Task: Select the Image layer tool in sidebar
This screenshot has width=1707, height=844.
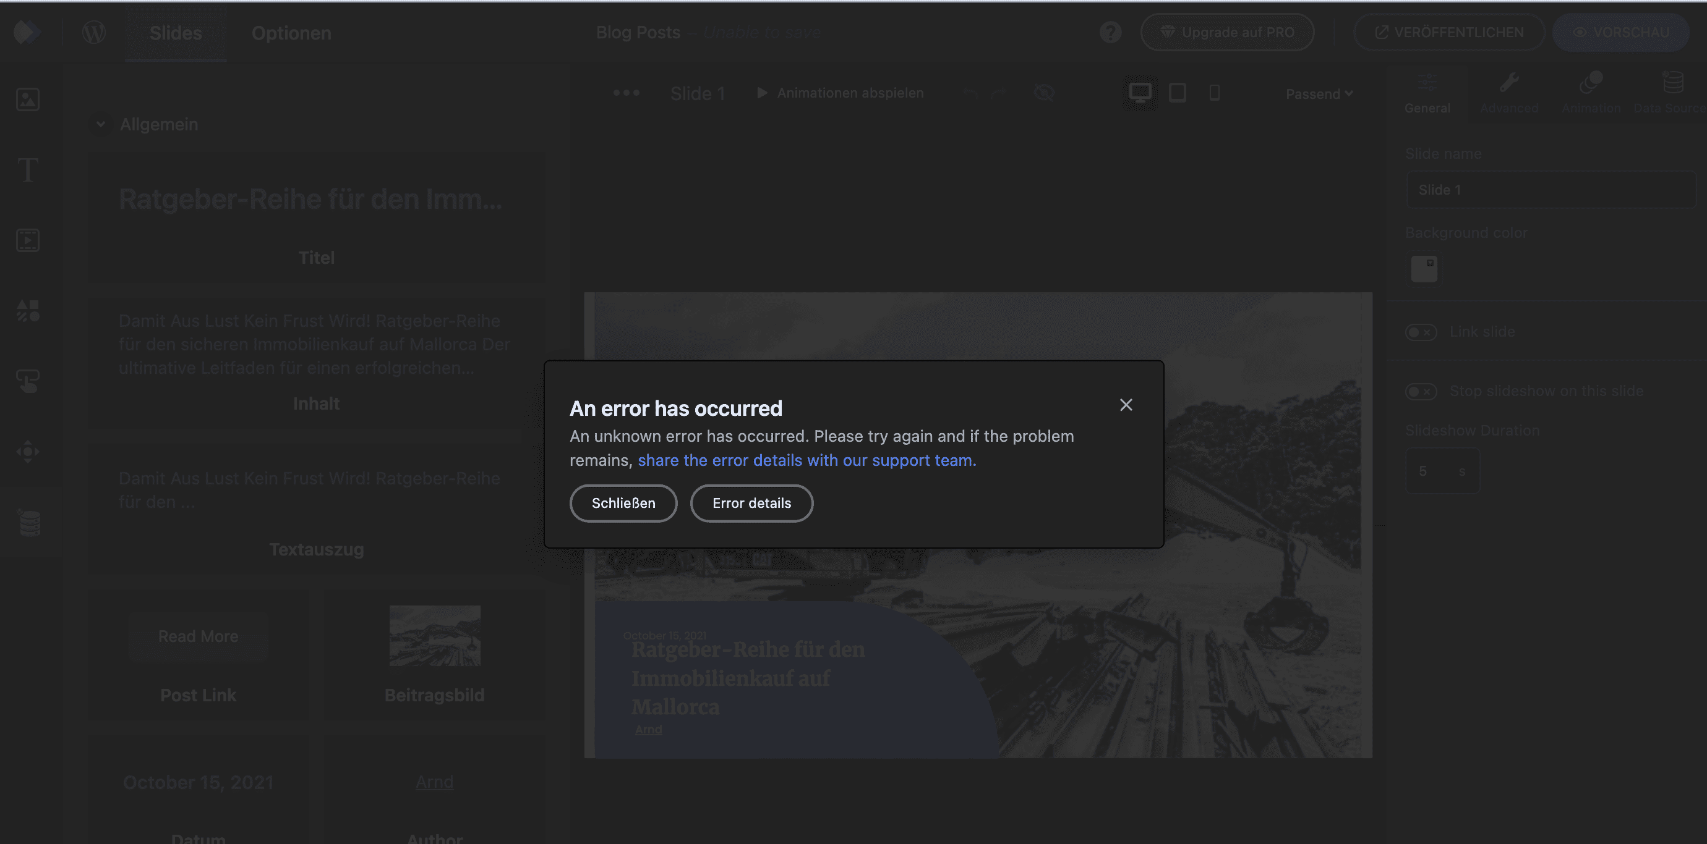Action: 27,99
